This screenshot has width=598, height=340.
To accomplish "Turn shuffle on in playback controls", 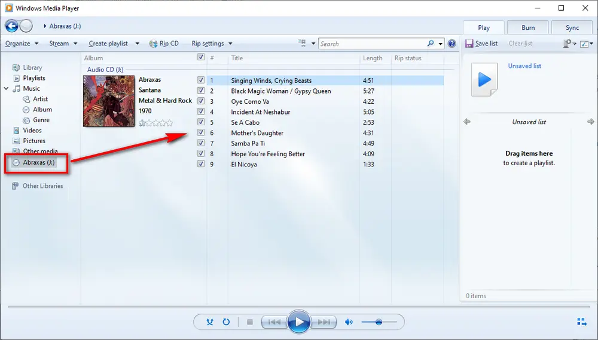I will (x=210, y=322).
